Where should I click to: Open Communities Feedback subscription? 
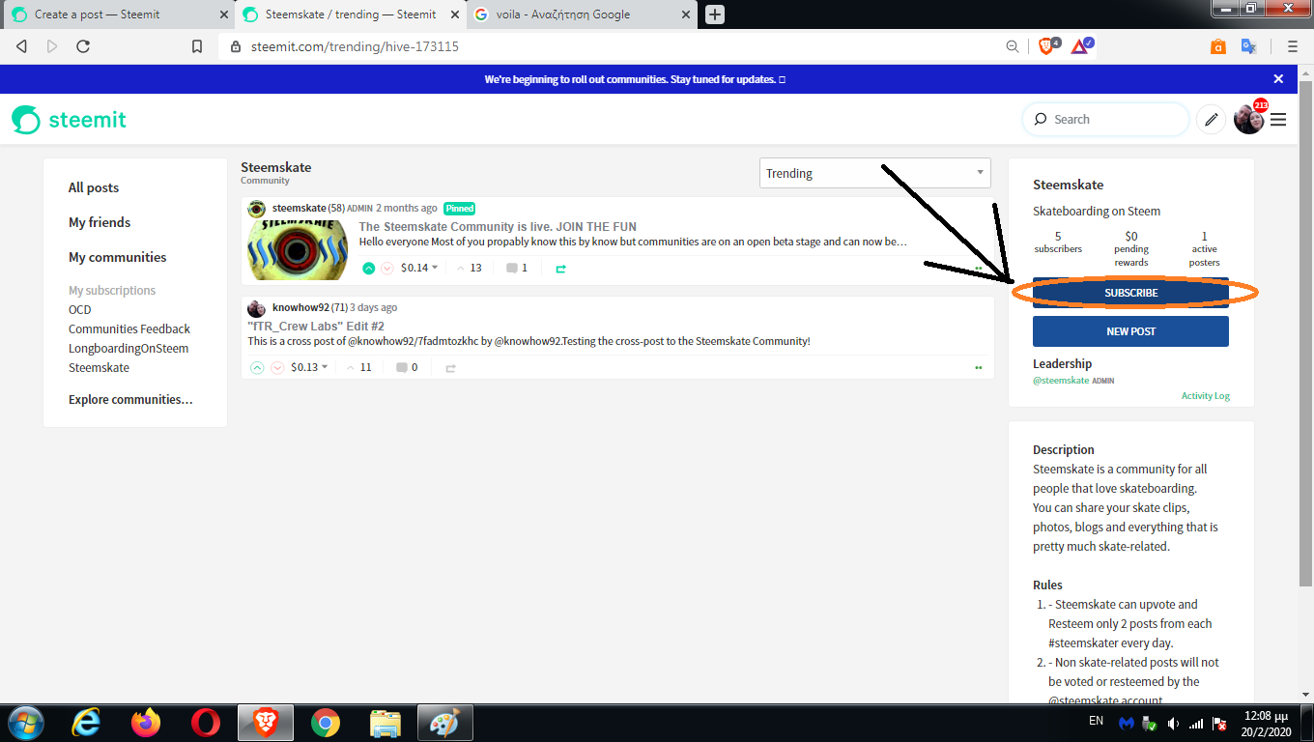click(x=129, y=328)
